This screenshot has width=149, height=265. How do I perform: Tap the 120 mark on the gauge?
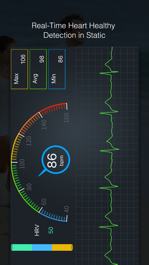click(x=29, y=141)
